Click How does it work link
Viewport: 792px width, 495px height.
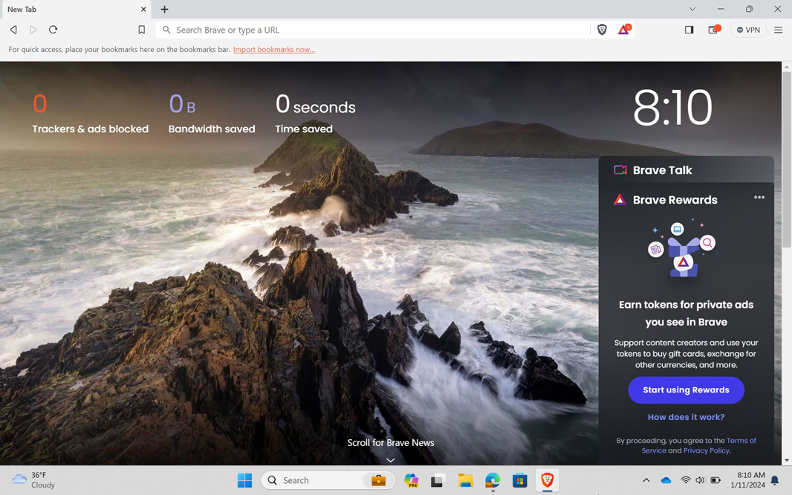(x=686, y=417)
